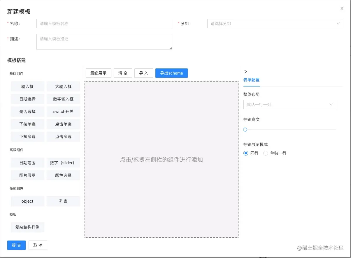Viewport: 351px width, 258px height.
Task: Select the 复杂结构样例 template
Action: [27, 227]
